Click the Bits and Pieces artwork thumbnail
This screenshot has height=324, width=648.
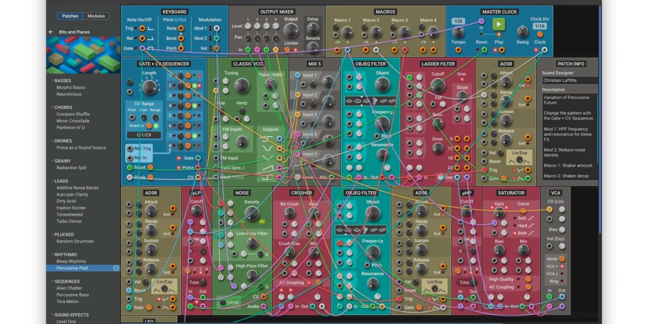[84, 55]
